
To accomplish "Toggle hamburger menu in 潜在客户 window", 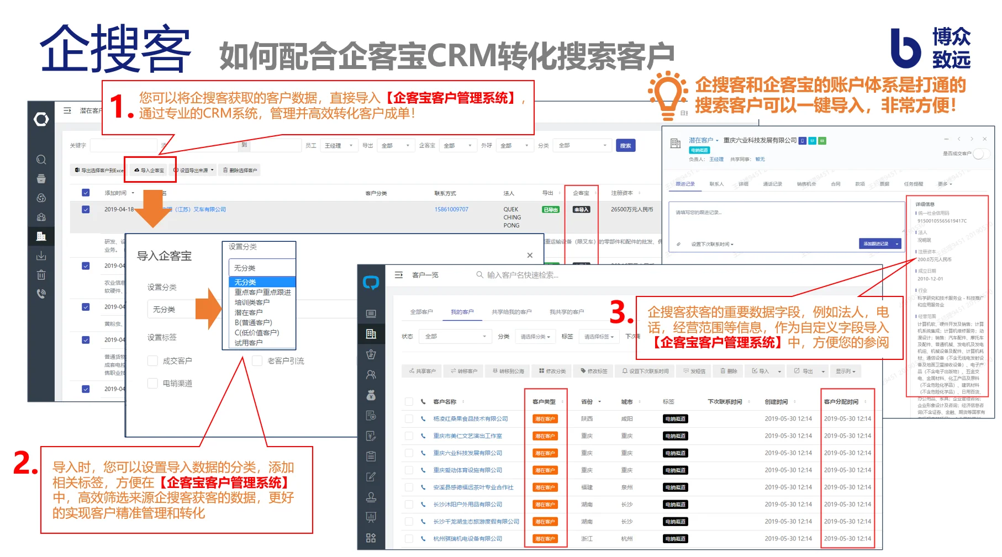I will point(67,110).
